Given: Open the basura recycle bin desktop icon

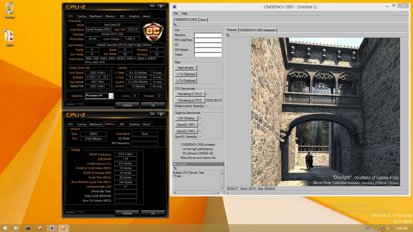Looking at the screenshot, I should click(10, 10).
